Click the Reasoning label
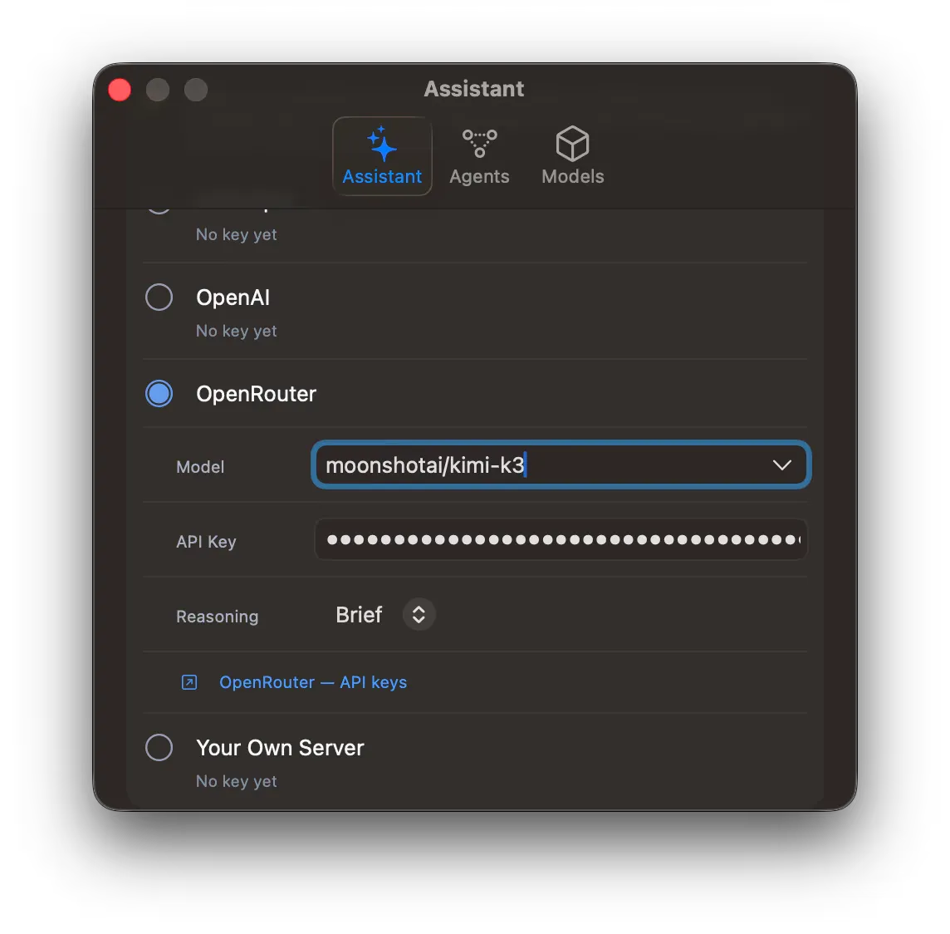This screenshot has height=934, width=950. click(218, 617)
